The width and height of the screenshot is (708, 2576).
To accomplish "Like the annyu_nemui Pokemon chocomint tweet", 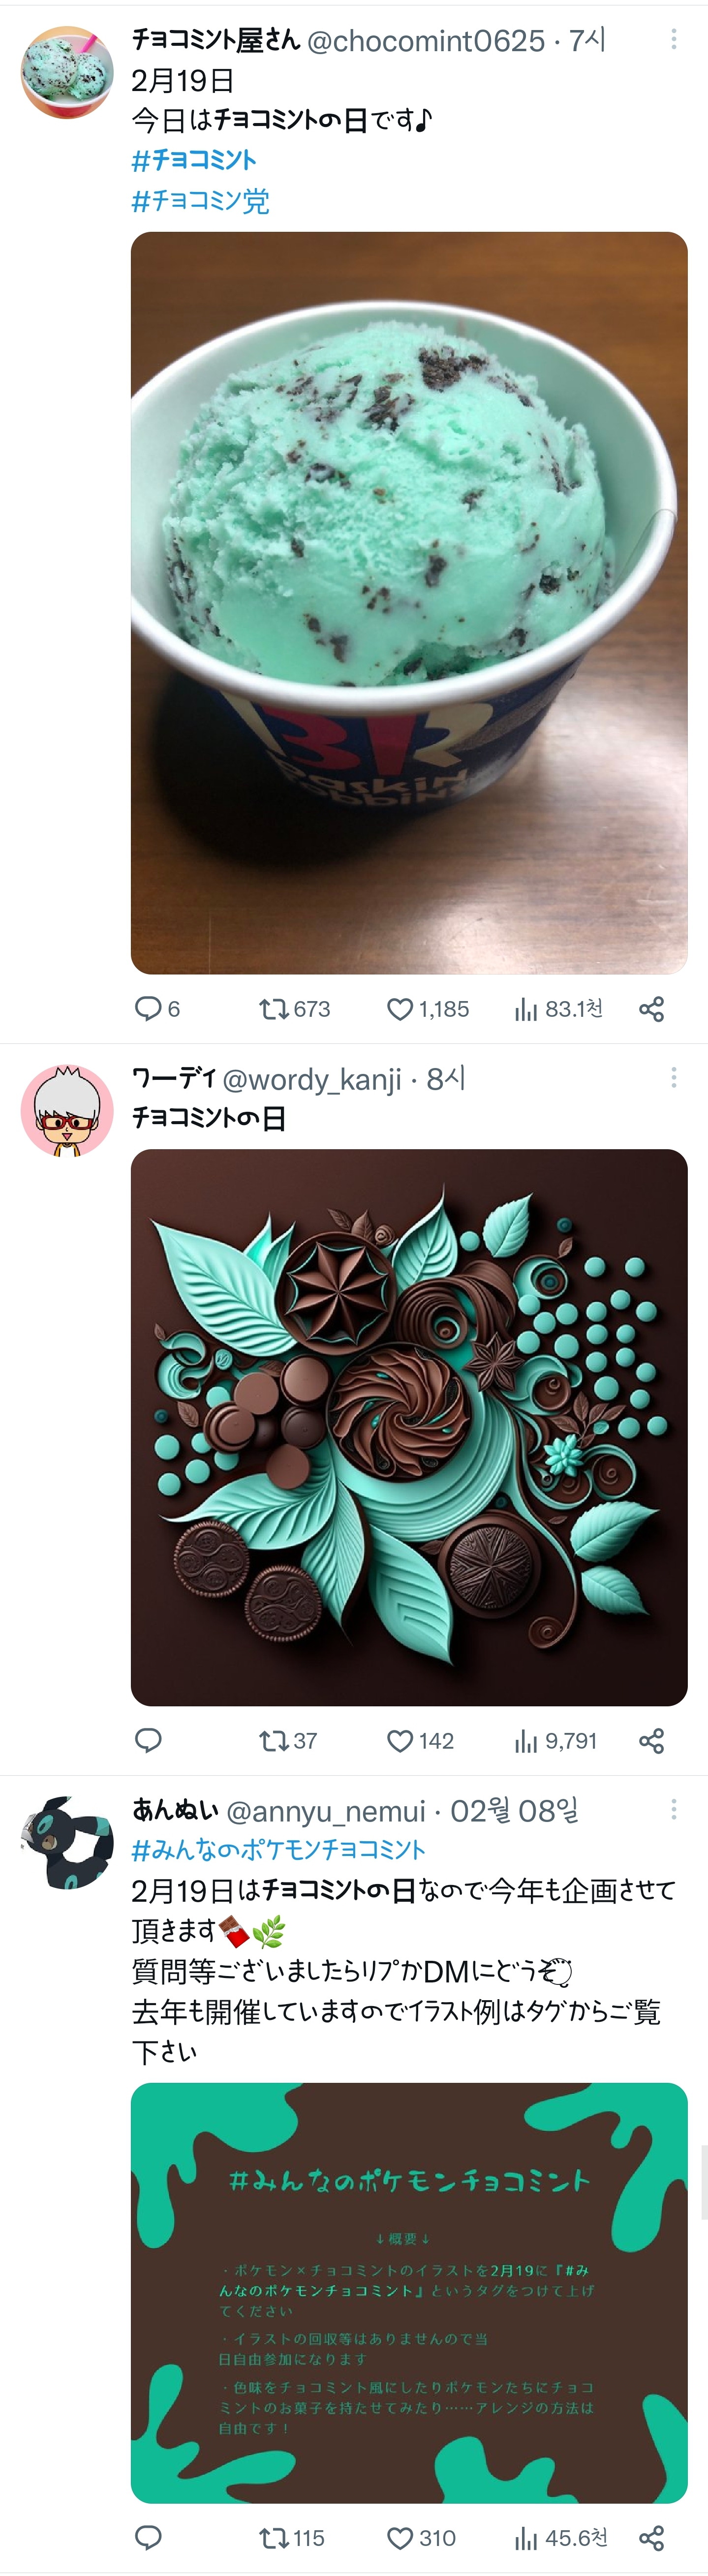I will pyautogui.click(x=400, y=2537).
